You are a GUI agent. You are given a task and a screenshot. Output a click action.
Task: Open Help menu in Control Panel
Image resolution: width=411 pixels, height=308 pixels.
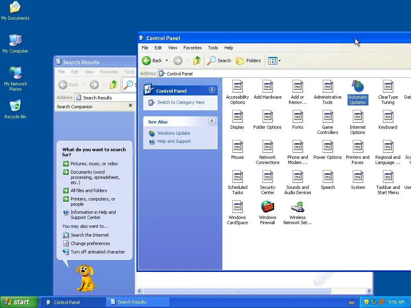click(x=228, y=48)
